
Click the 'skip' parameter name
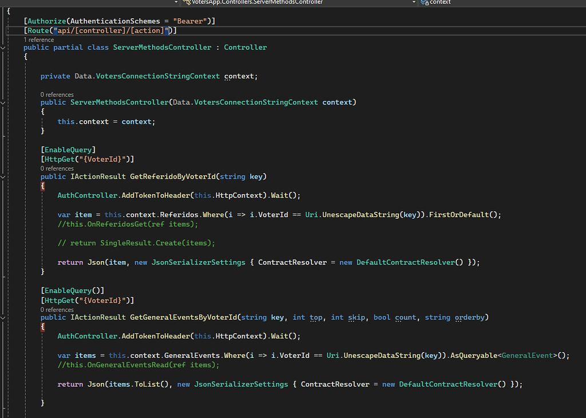(x=357, y=317)
